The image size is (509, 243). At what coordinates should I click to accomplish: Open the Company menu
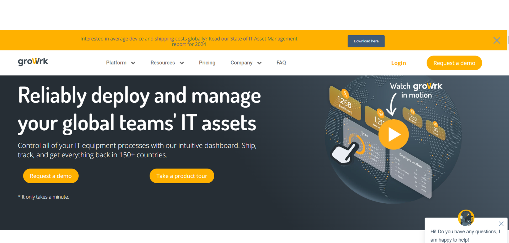(241, 63)
